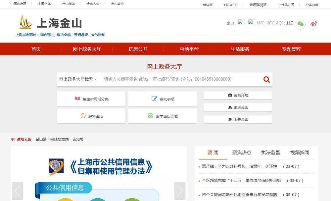Click the second weather image icon
The height and width of the screenshot is (201, 331).
(x=252, y=22)
